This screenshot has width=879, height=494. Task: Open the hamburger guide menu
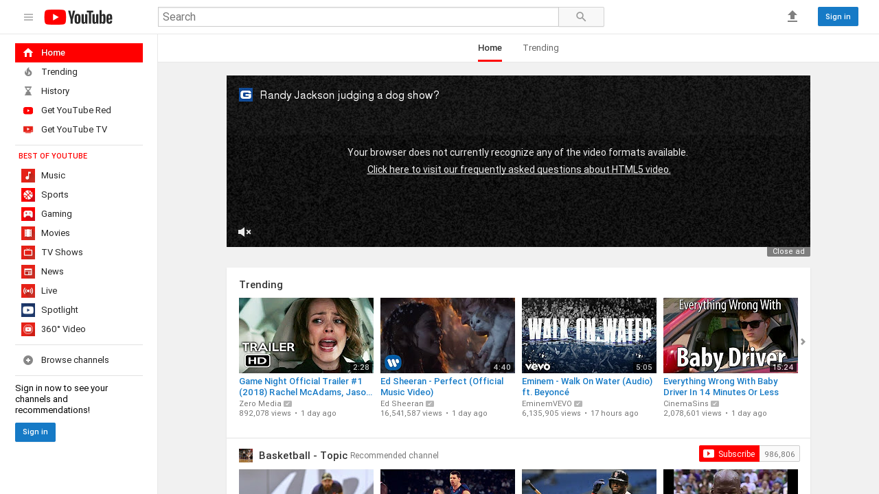(x=28, y=17)
